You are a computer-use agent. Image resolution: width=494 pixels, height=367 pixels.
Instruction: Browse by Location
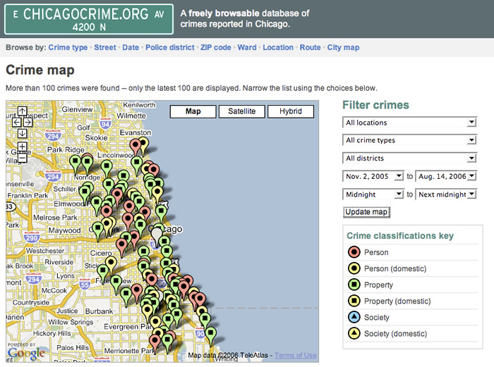(x=278, y=47)
